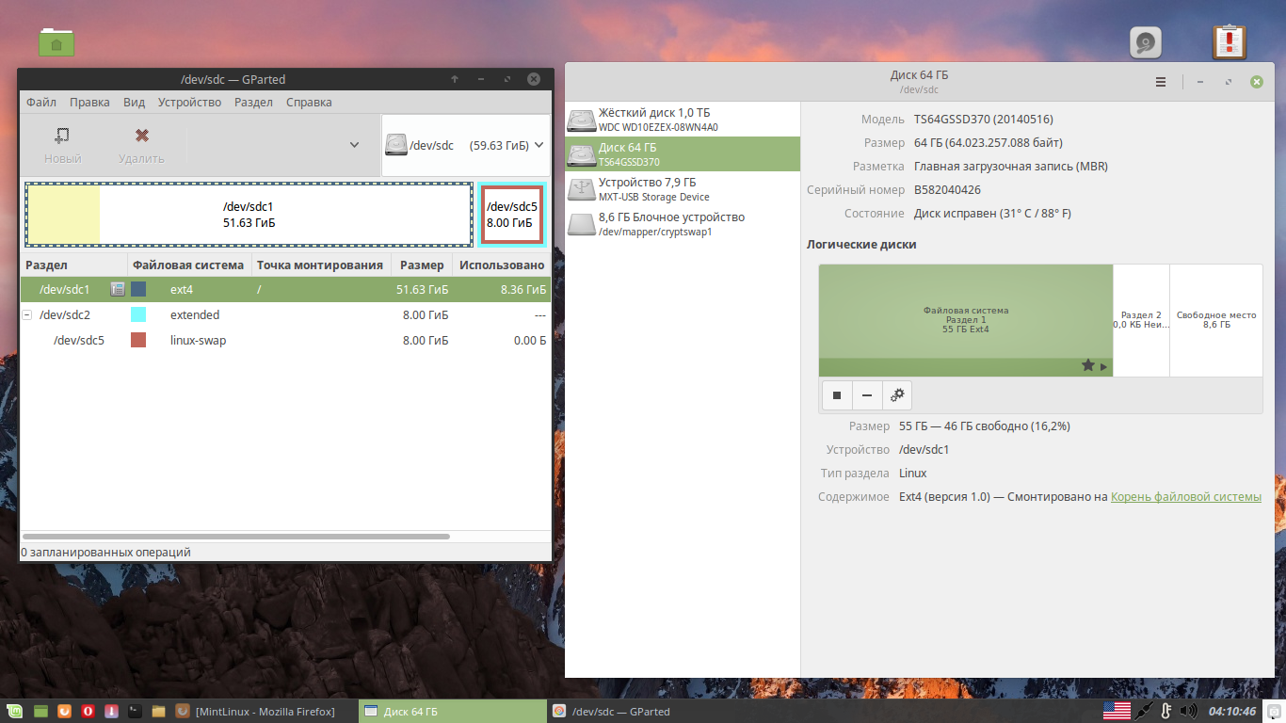
Task: Collapse the /dev/sdc2 extended partition tree
Action: pos(27,314)
